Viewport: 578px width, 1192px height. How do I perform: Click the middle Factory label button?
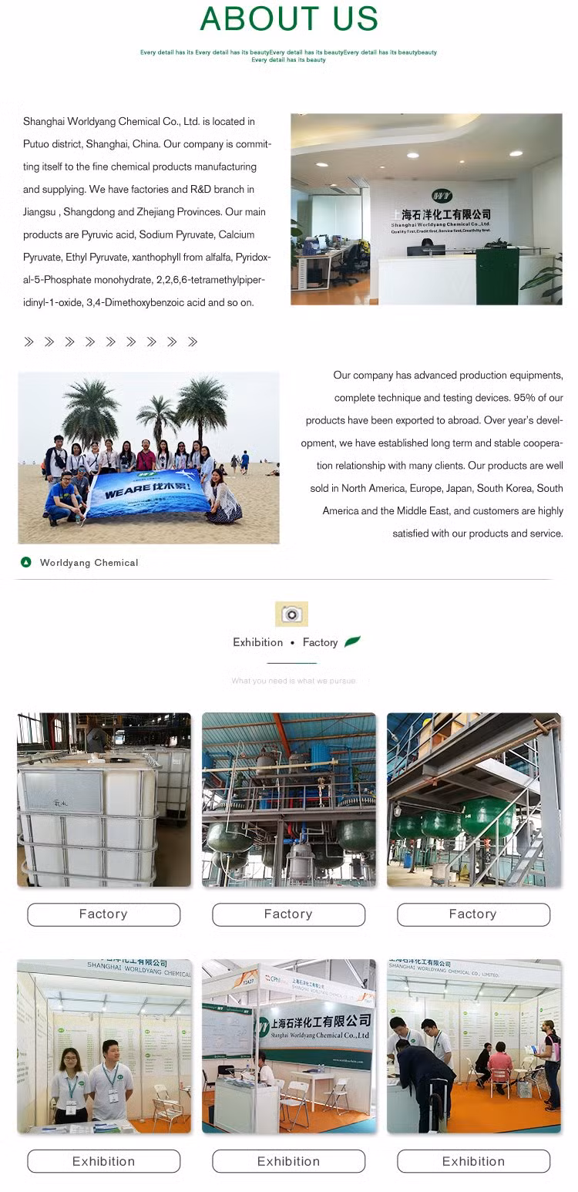288,914
